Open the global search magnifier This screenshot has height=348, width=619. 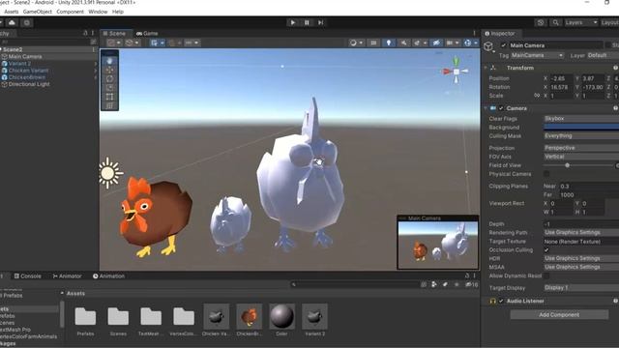[x=555, y=22]
